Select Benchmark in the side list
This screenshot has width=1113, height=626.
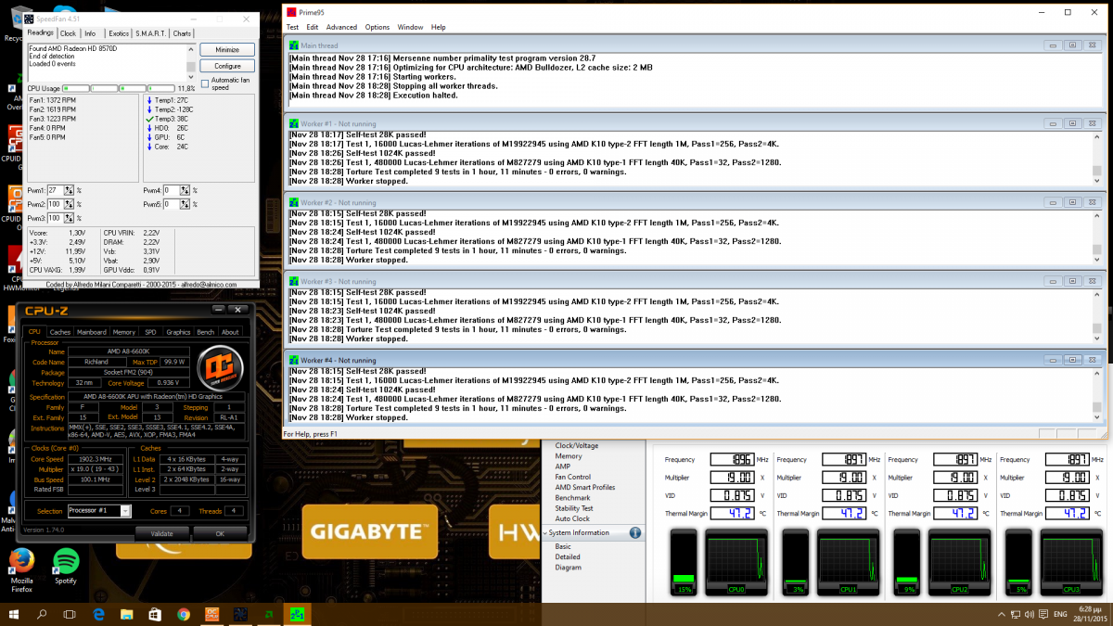point(572,498)
